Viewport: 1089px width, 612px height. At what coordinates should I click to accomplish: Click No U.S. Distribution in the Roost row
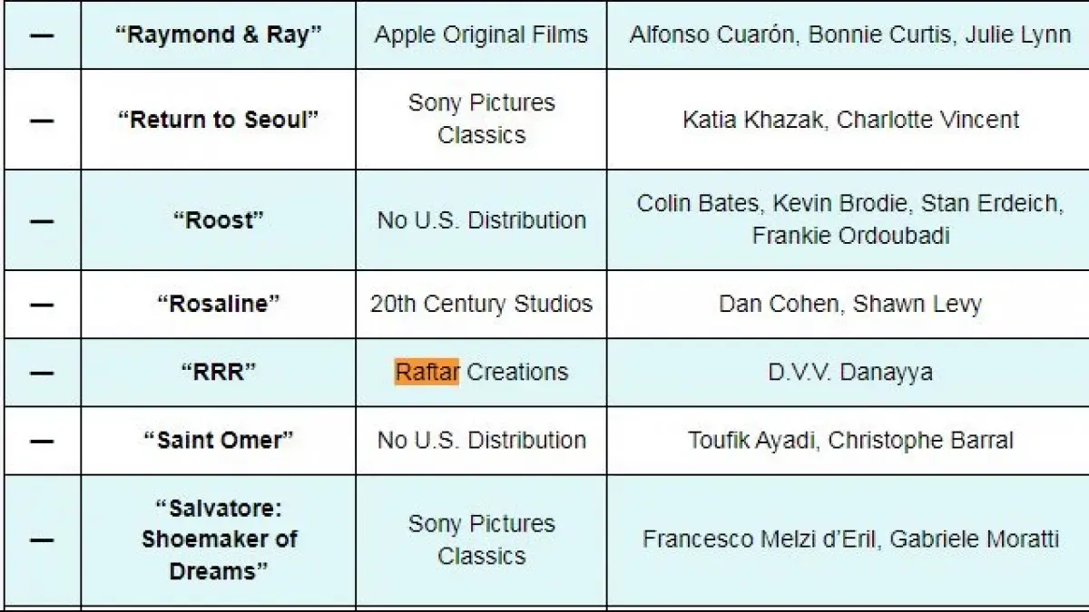[x=481, y=220]
